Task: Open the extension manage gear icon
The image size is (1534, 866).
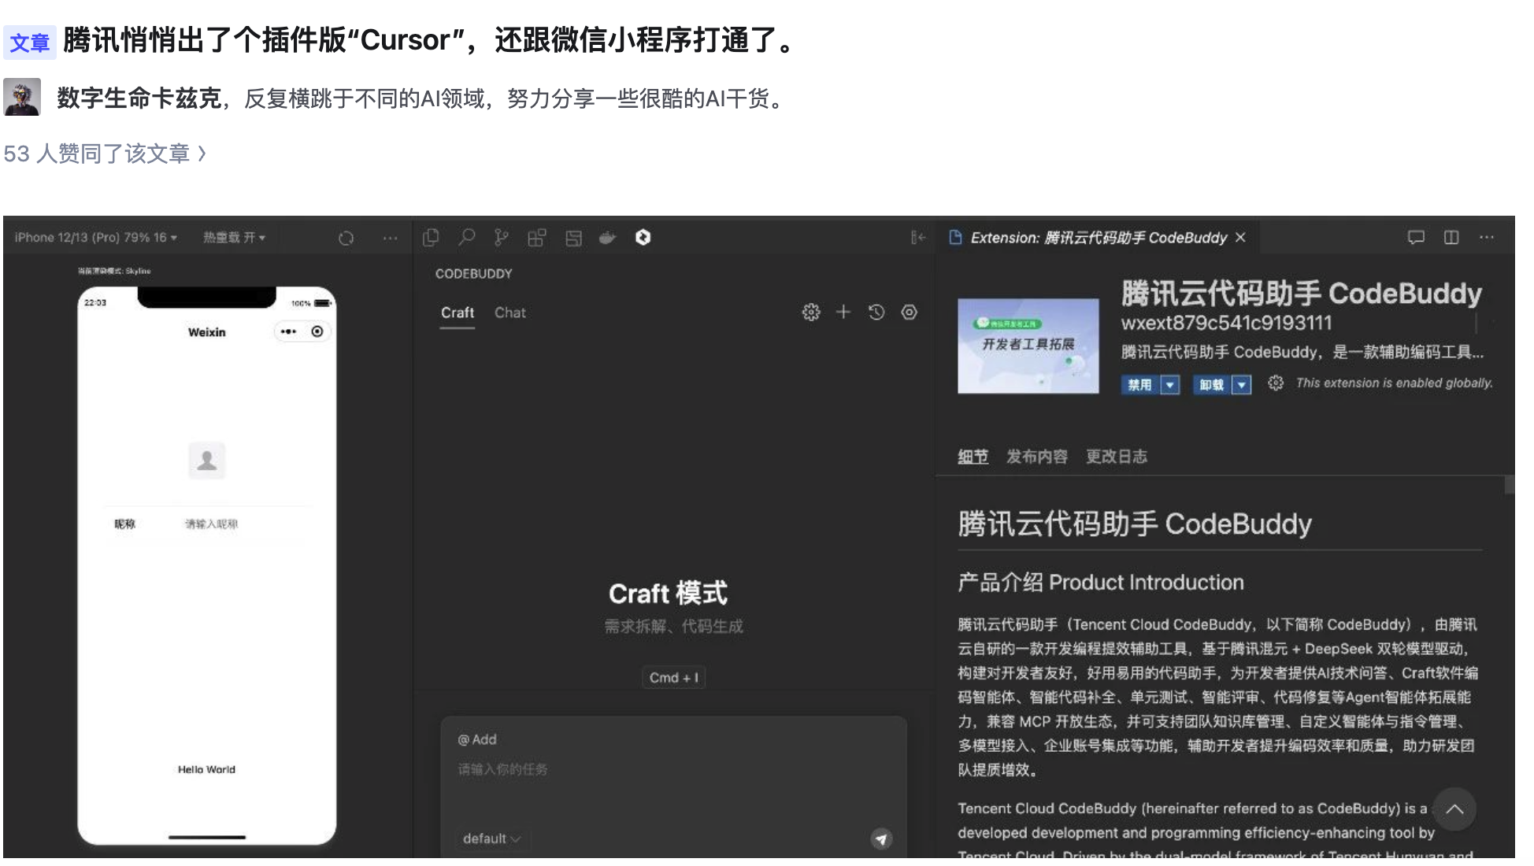Action: tap(1276, 383)
